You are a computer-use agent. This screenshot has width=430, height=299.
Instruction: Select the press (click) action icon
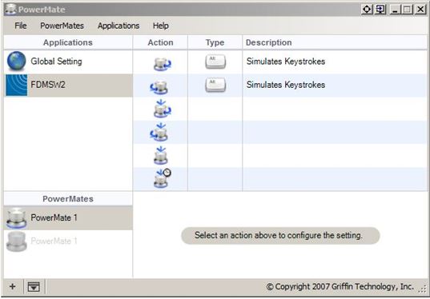tap(161, 156)
